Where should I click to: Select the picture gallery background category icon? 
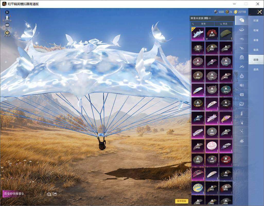242,104
